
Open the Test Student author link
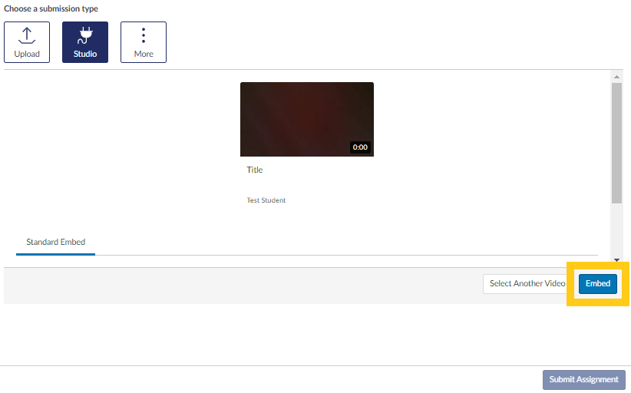pos(266,200)
